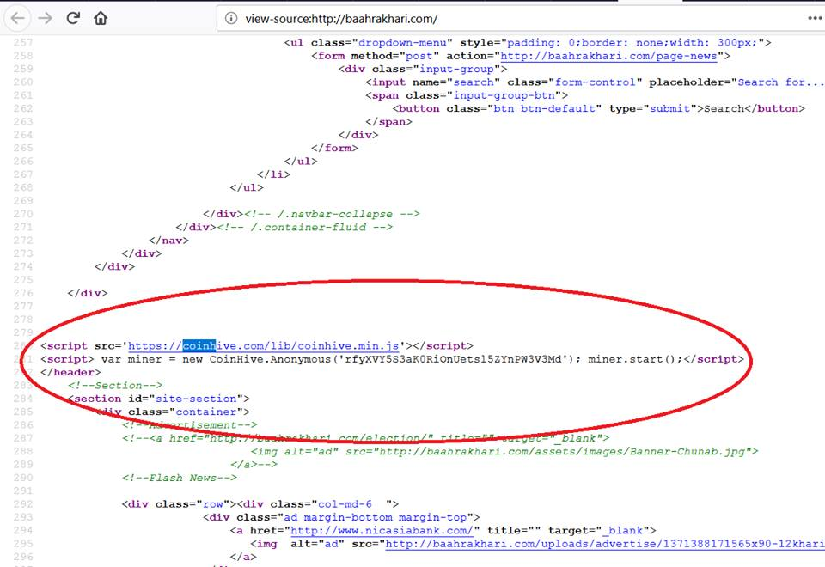Viewport: 825px width, 567px height.
Task: Go forward using the forward arrow
Action: coord(46,18)
